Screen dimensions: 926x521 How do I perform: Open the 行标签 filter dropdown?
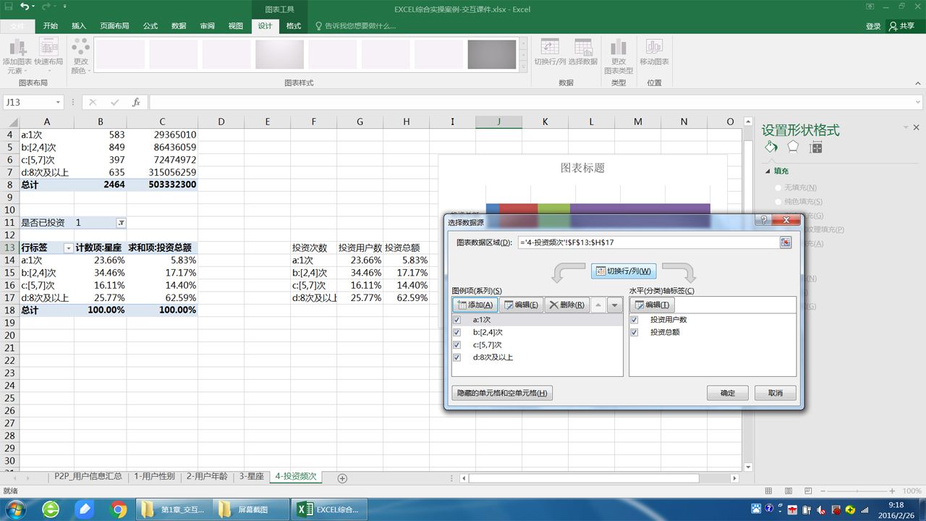pos(69,247)
